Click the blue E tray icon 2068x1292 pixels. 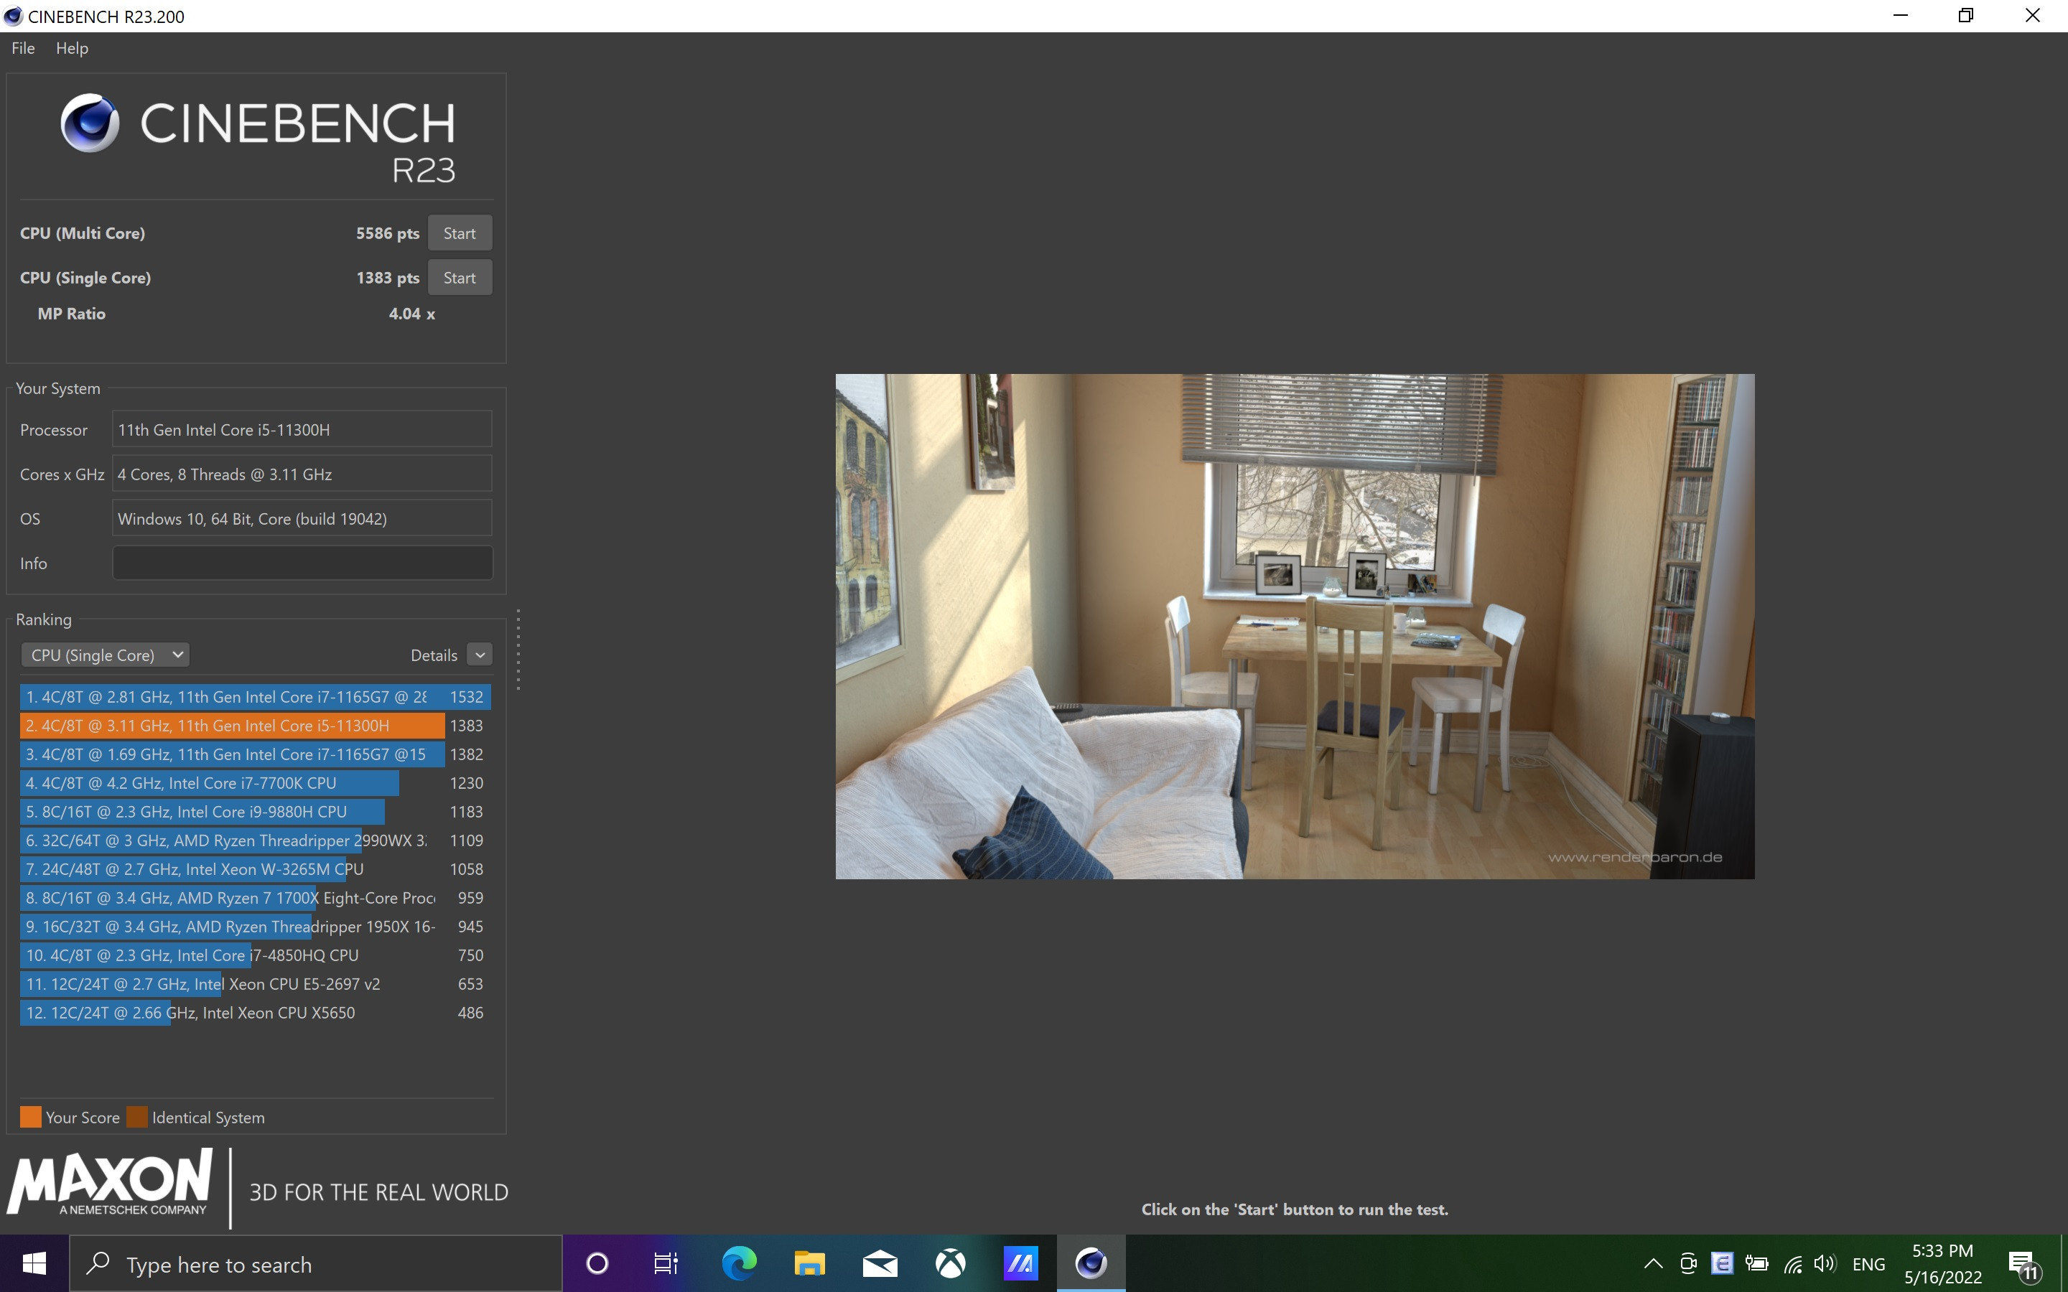[1722, 1264]
